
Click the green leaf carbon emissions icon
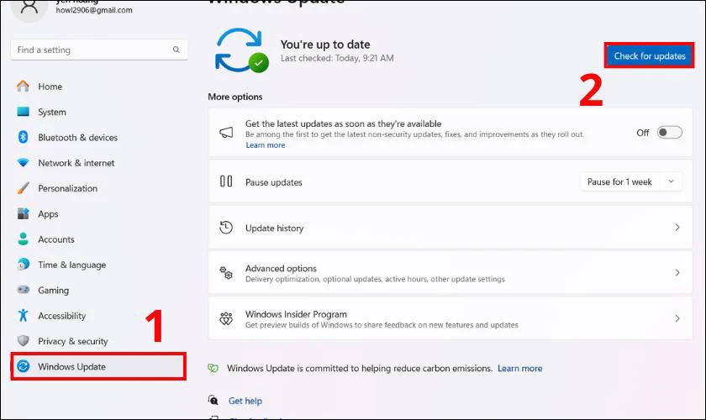point(213,368)
